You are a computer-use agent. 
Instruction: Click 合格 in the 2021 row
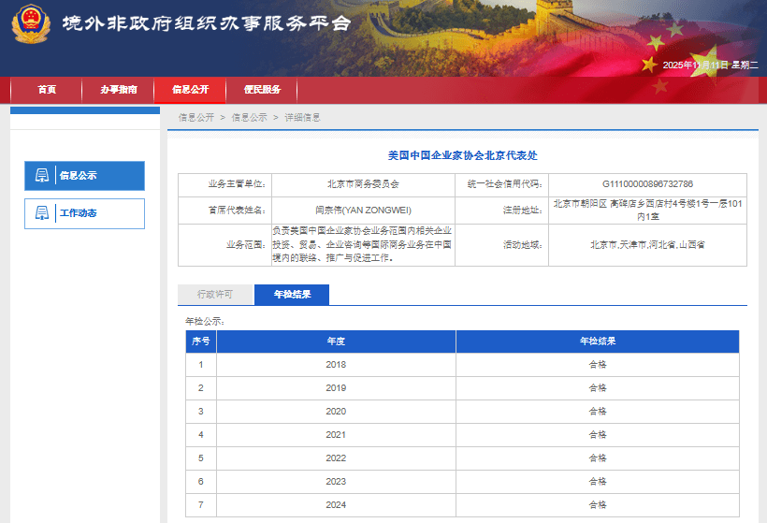click(x=598, y=435)
